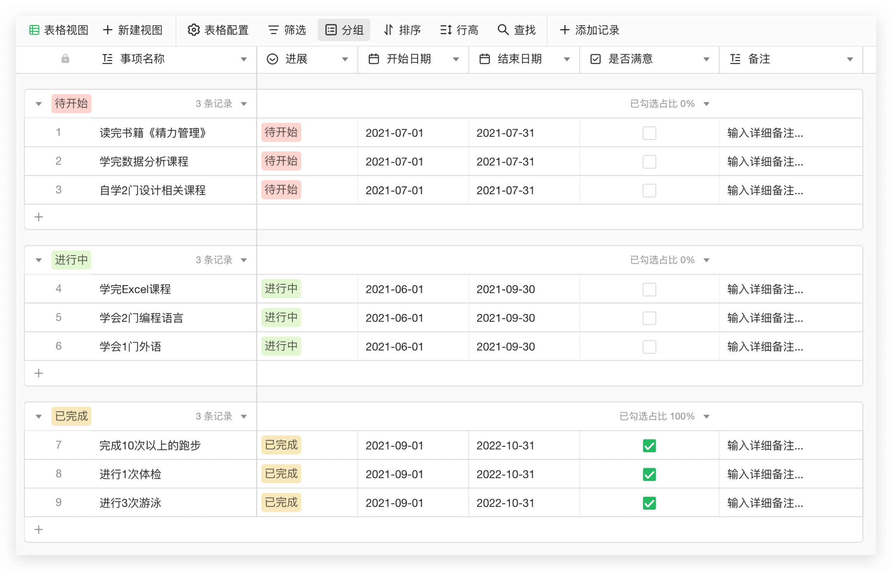Image resolution: width=892 pixels, height=571 pixels.
Task: Collapse the 进行中 group
Action: 38,260
